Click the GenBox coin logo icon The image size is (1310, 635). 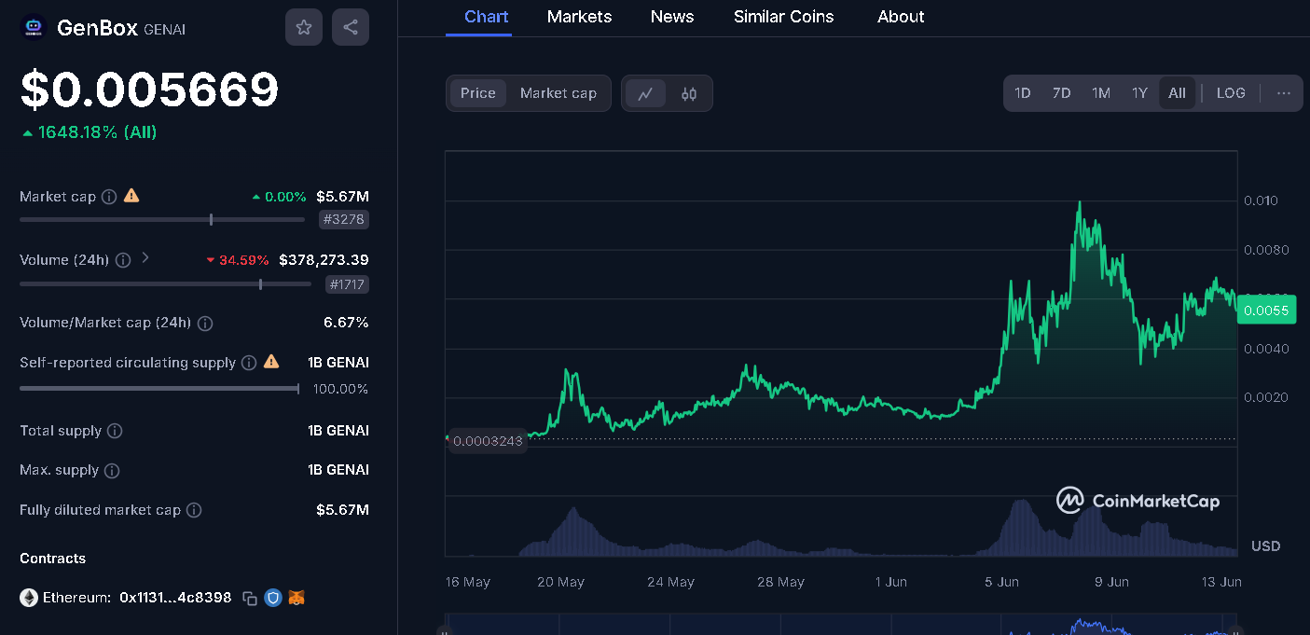34,28
